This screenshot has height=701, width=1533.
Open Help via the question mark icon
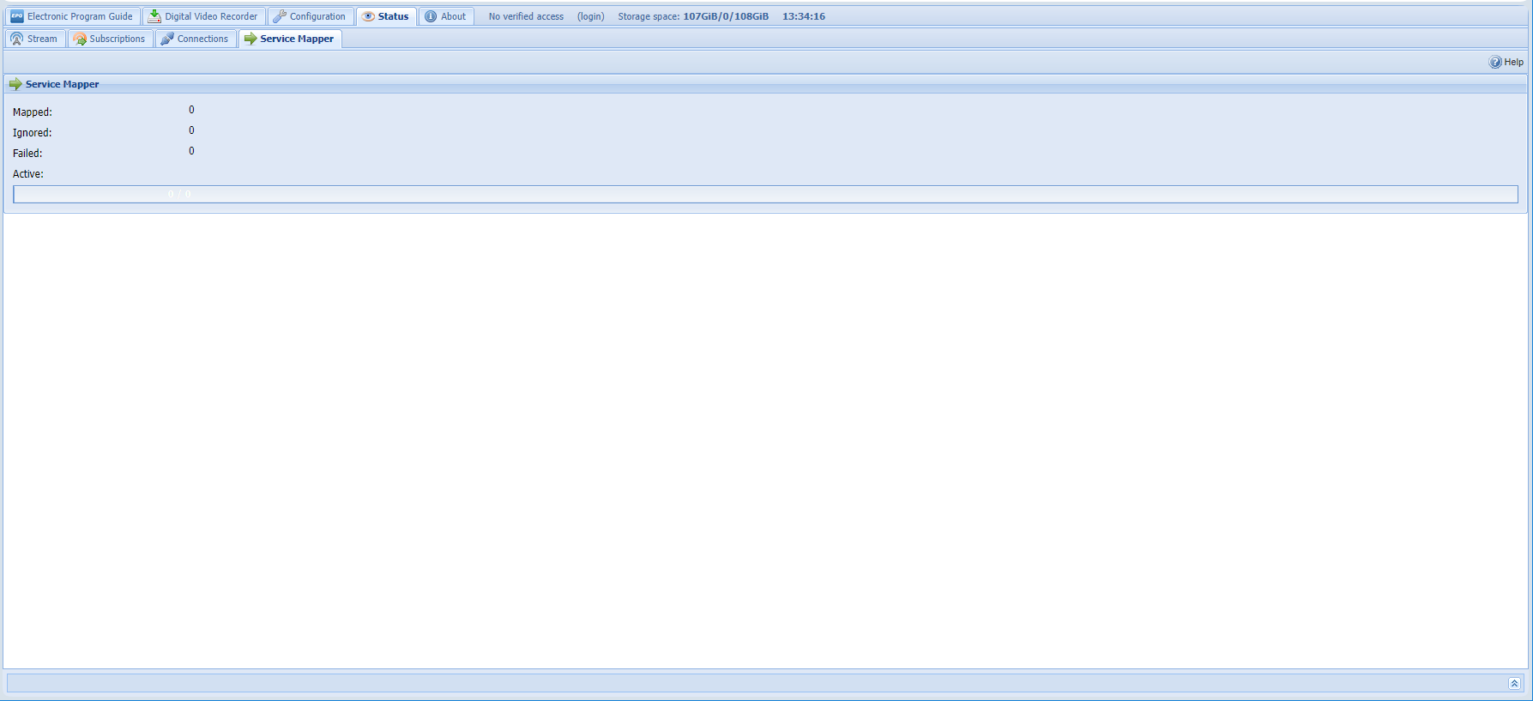(x=1495, y=62)
